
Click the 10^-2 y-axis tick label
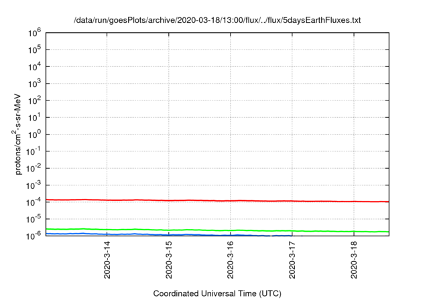[34, 168]
